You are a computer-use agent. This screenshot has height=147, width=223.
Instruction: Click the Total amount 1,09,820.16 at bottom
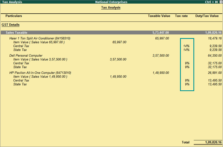point(213,142)
